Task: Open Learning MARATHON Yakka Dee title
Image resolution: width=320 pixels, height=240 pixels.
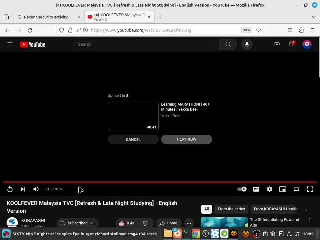Action: pyautogui.click(x=185, y=107)
